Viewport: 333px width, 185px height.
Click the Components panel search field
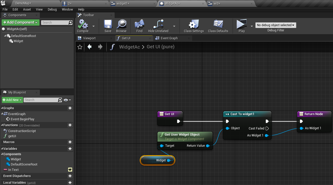pyautogui.click(x=55, y=22)
